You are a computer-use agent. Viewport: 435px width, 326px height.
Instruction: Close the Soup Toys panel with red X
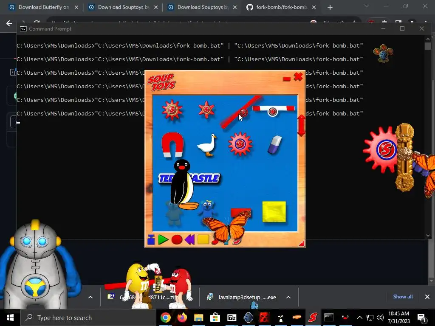click(298, 77)
